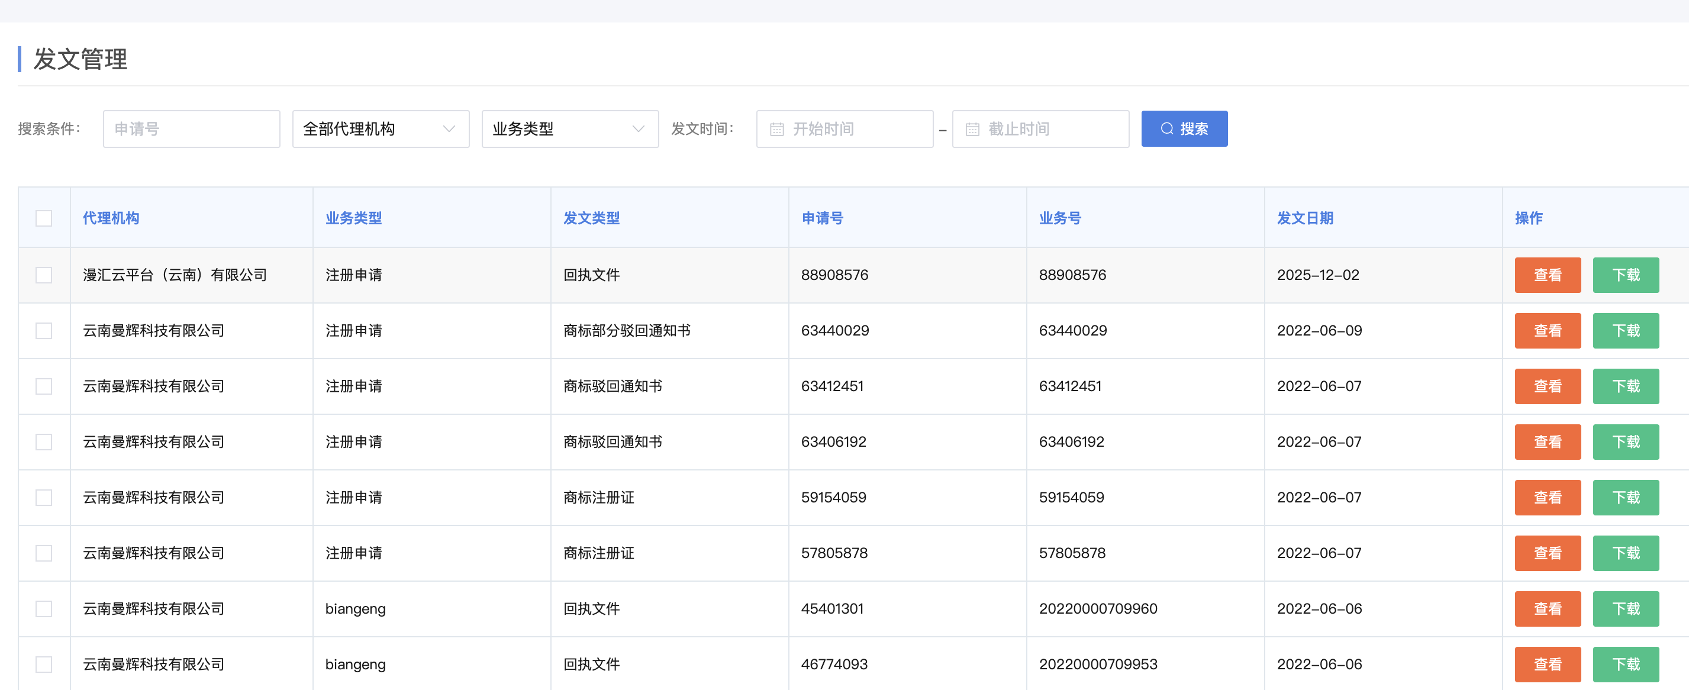
Task: Click the end time calendar icon
Action: [x=972, y=129]
